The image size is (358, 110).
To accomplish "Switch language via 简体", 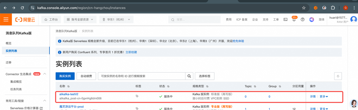I will (x=322, y=20).
